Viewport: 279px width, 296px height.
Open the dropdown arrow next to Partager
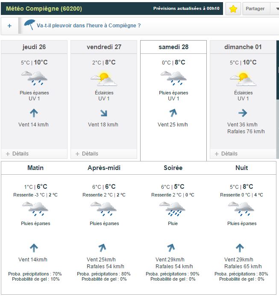pyautogui.click(x=276, y=9)
